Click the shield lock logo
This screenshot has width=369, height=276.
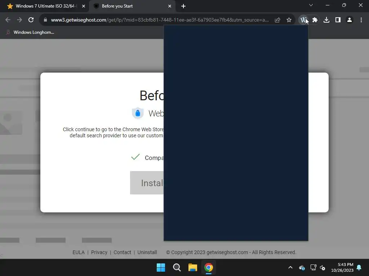pos(138,113)
